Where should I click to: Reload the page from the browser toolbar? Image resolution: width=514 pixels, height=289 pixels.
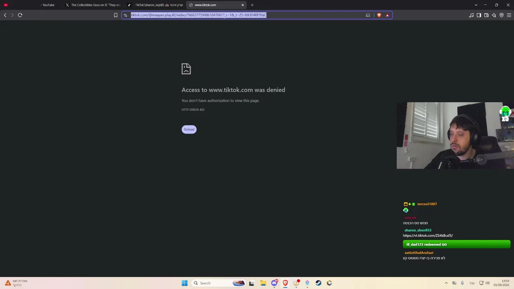[x=20, y=15]
